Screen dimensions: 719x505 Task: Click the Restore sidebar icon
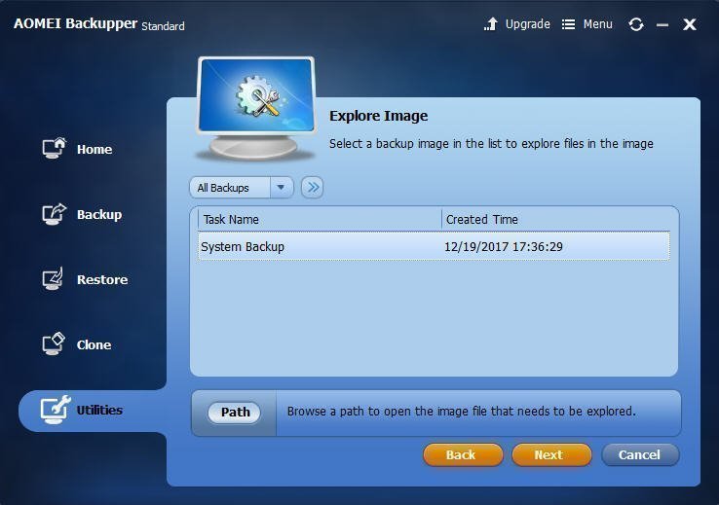pos(54,279)
